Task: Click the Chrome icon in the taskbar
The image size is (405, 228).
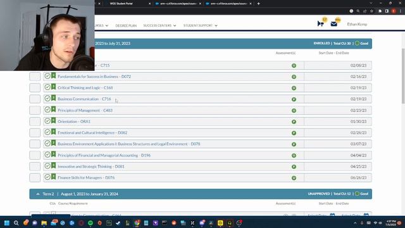Action: tap(137, 223)
